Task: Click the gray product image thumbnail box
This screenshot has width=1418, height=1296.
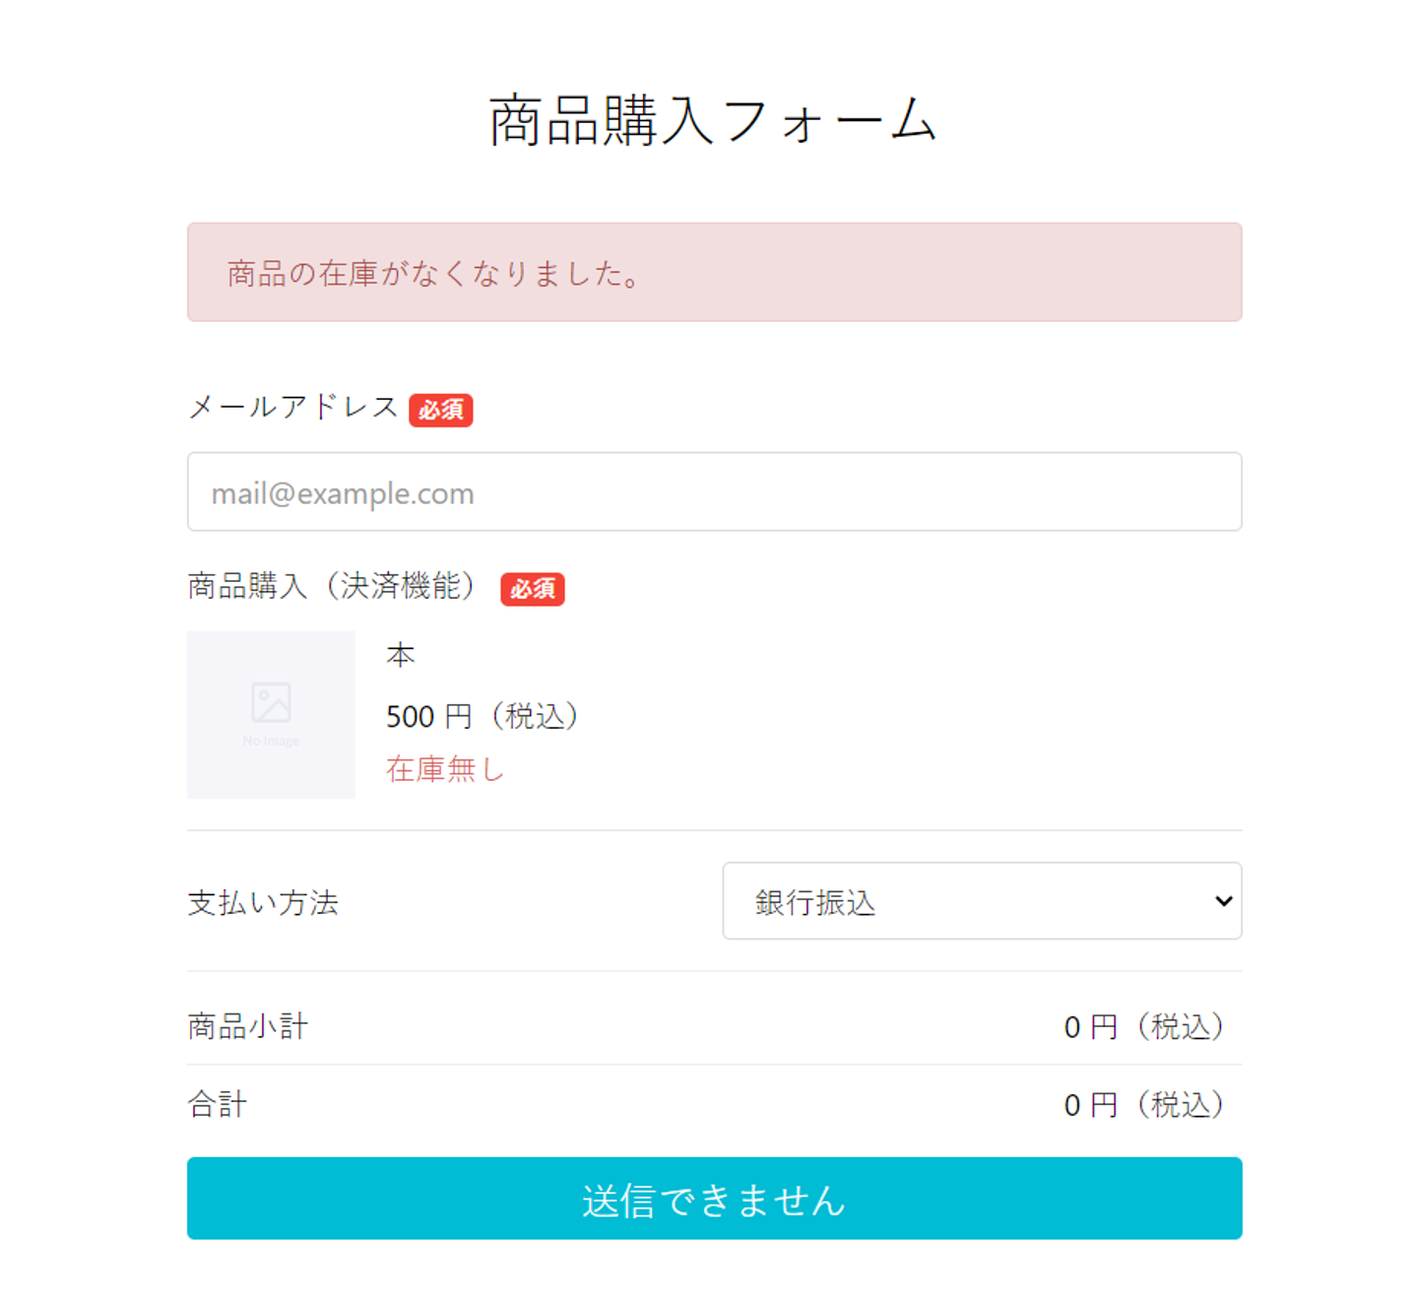Action: tap(271, 715)
